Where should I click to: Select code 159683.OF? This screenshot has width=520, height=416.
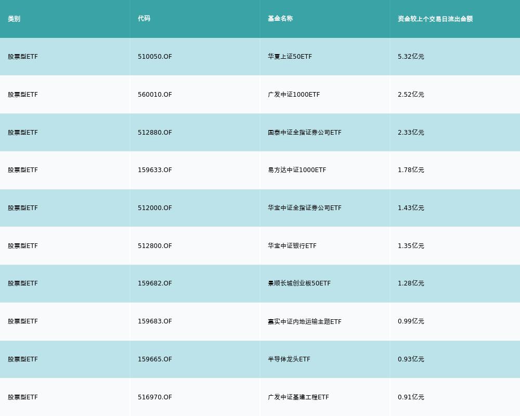pos(155,321)
